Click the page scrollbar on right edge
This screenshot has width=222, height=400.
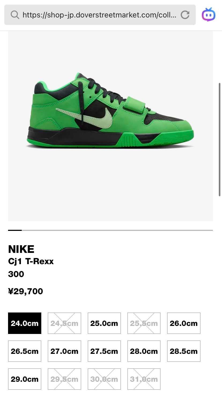pos(220,140)
